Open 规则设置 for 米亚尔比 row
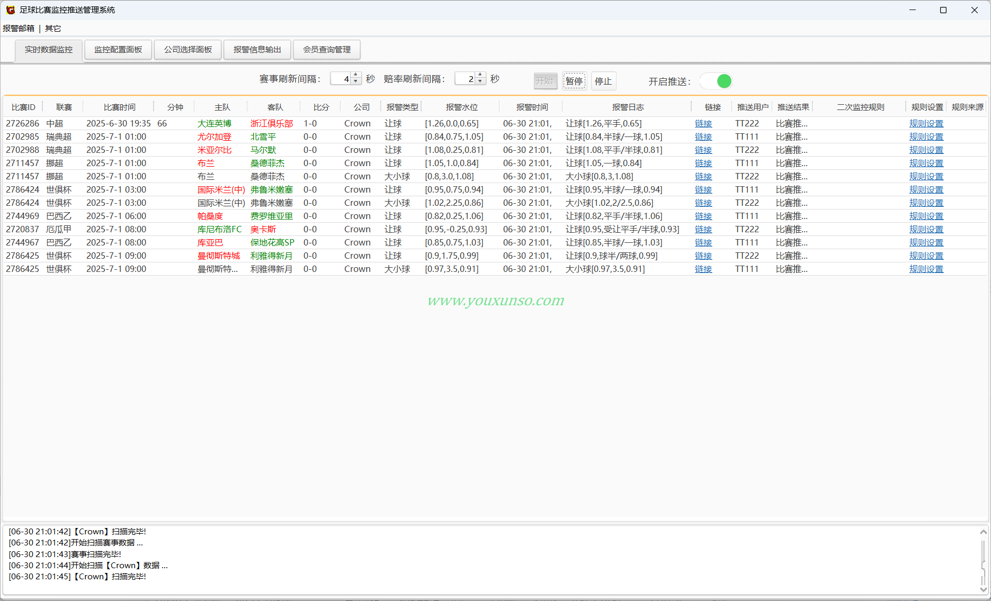991x601 pixels. click(926, 150)
